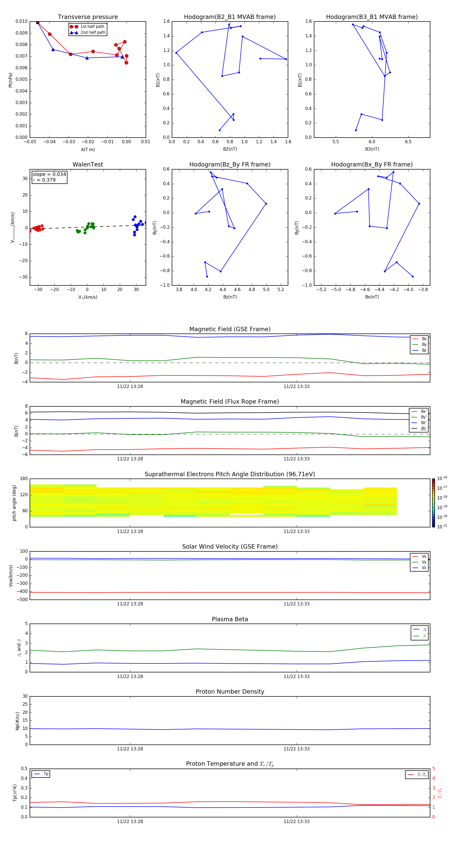Select the '|B|' entry in Flux Rope legend
Viewport: 460px width, 844px height.
pos(419,429)
